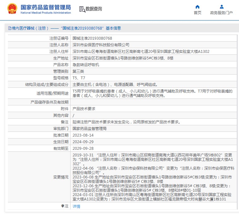Click the product name 急救转运呼吸机
Viewport: 239px width, 214px height.
86,65
